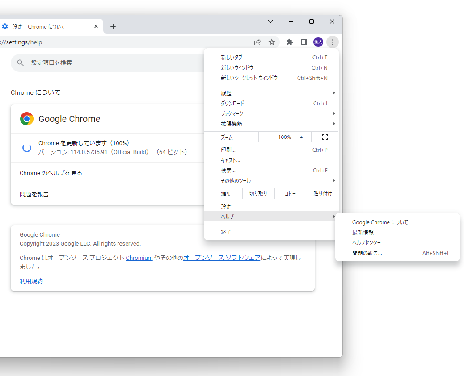Click + to increase the zoom level

click(x=301, y=137)
